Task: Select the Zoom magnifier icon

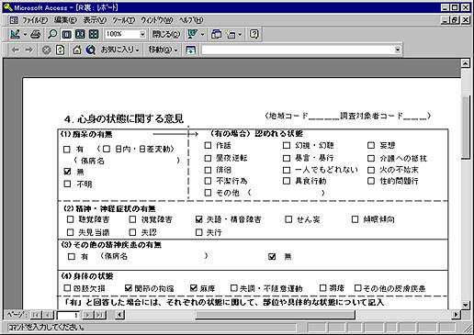Action: pyautogui.click(x=52, y=34)
